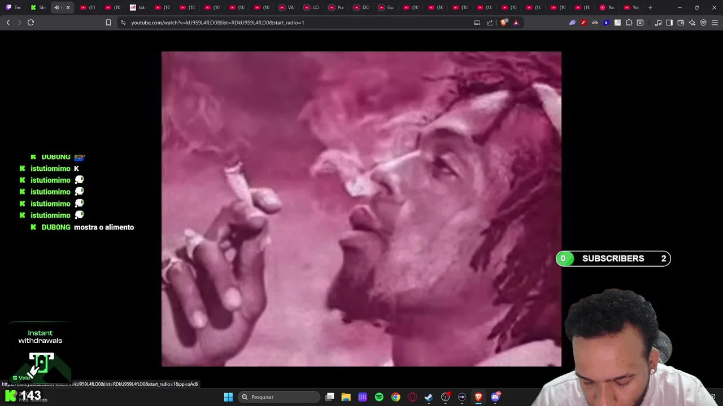Screen dimensions: 723x406
Task: Open Spotify from the taskbar
Action: [379, 397]
